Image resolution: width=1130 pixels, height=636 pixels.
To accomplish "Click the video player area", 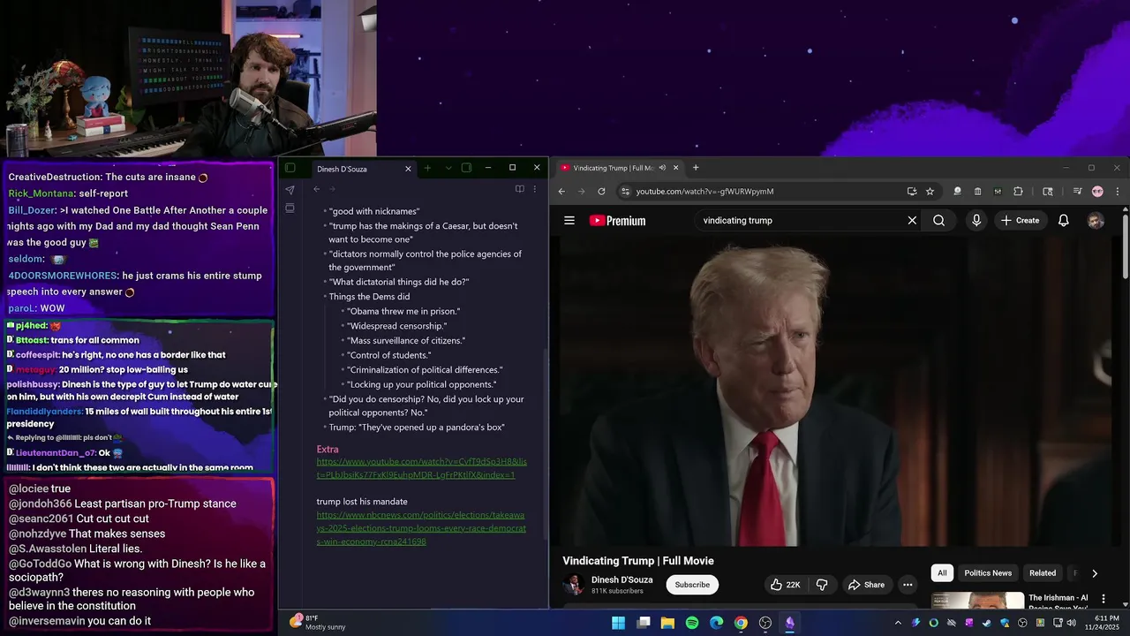I will 836,393.
